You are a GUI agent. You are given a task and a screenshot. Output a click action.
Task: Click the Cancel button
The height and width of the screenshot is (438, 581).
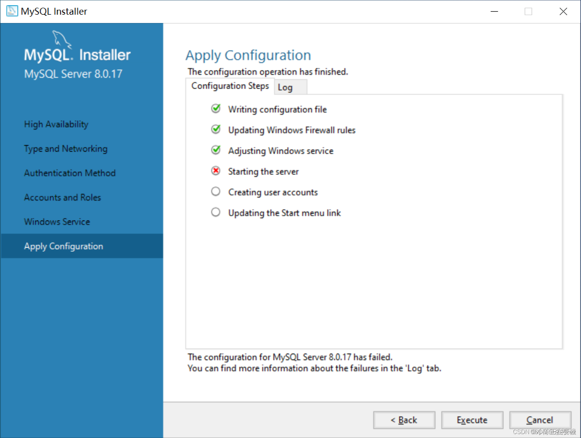point(540,420)
